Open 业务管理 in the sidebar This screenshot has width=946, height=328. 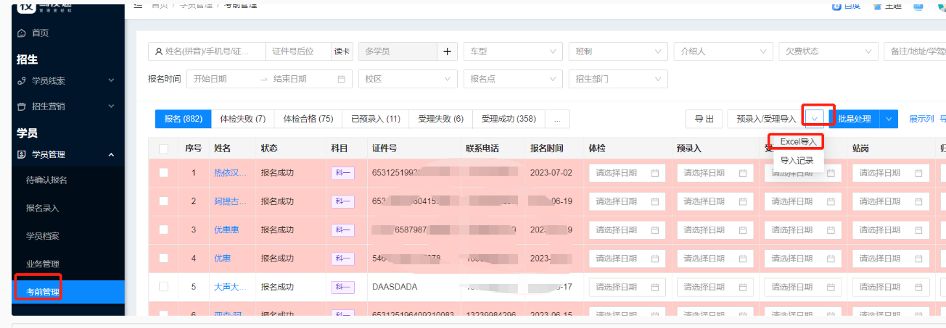[x=43, y=264]
